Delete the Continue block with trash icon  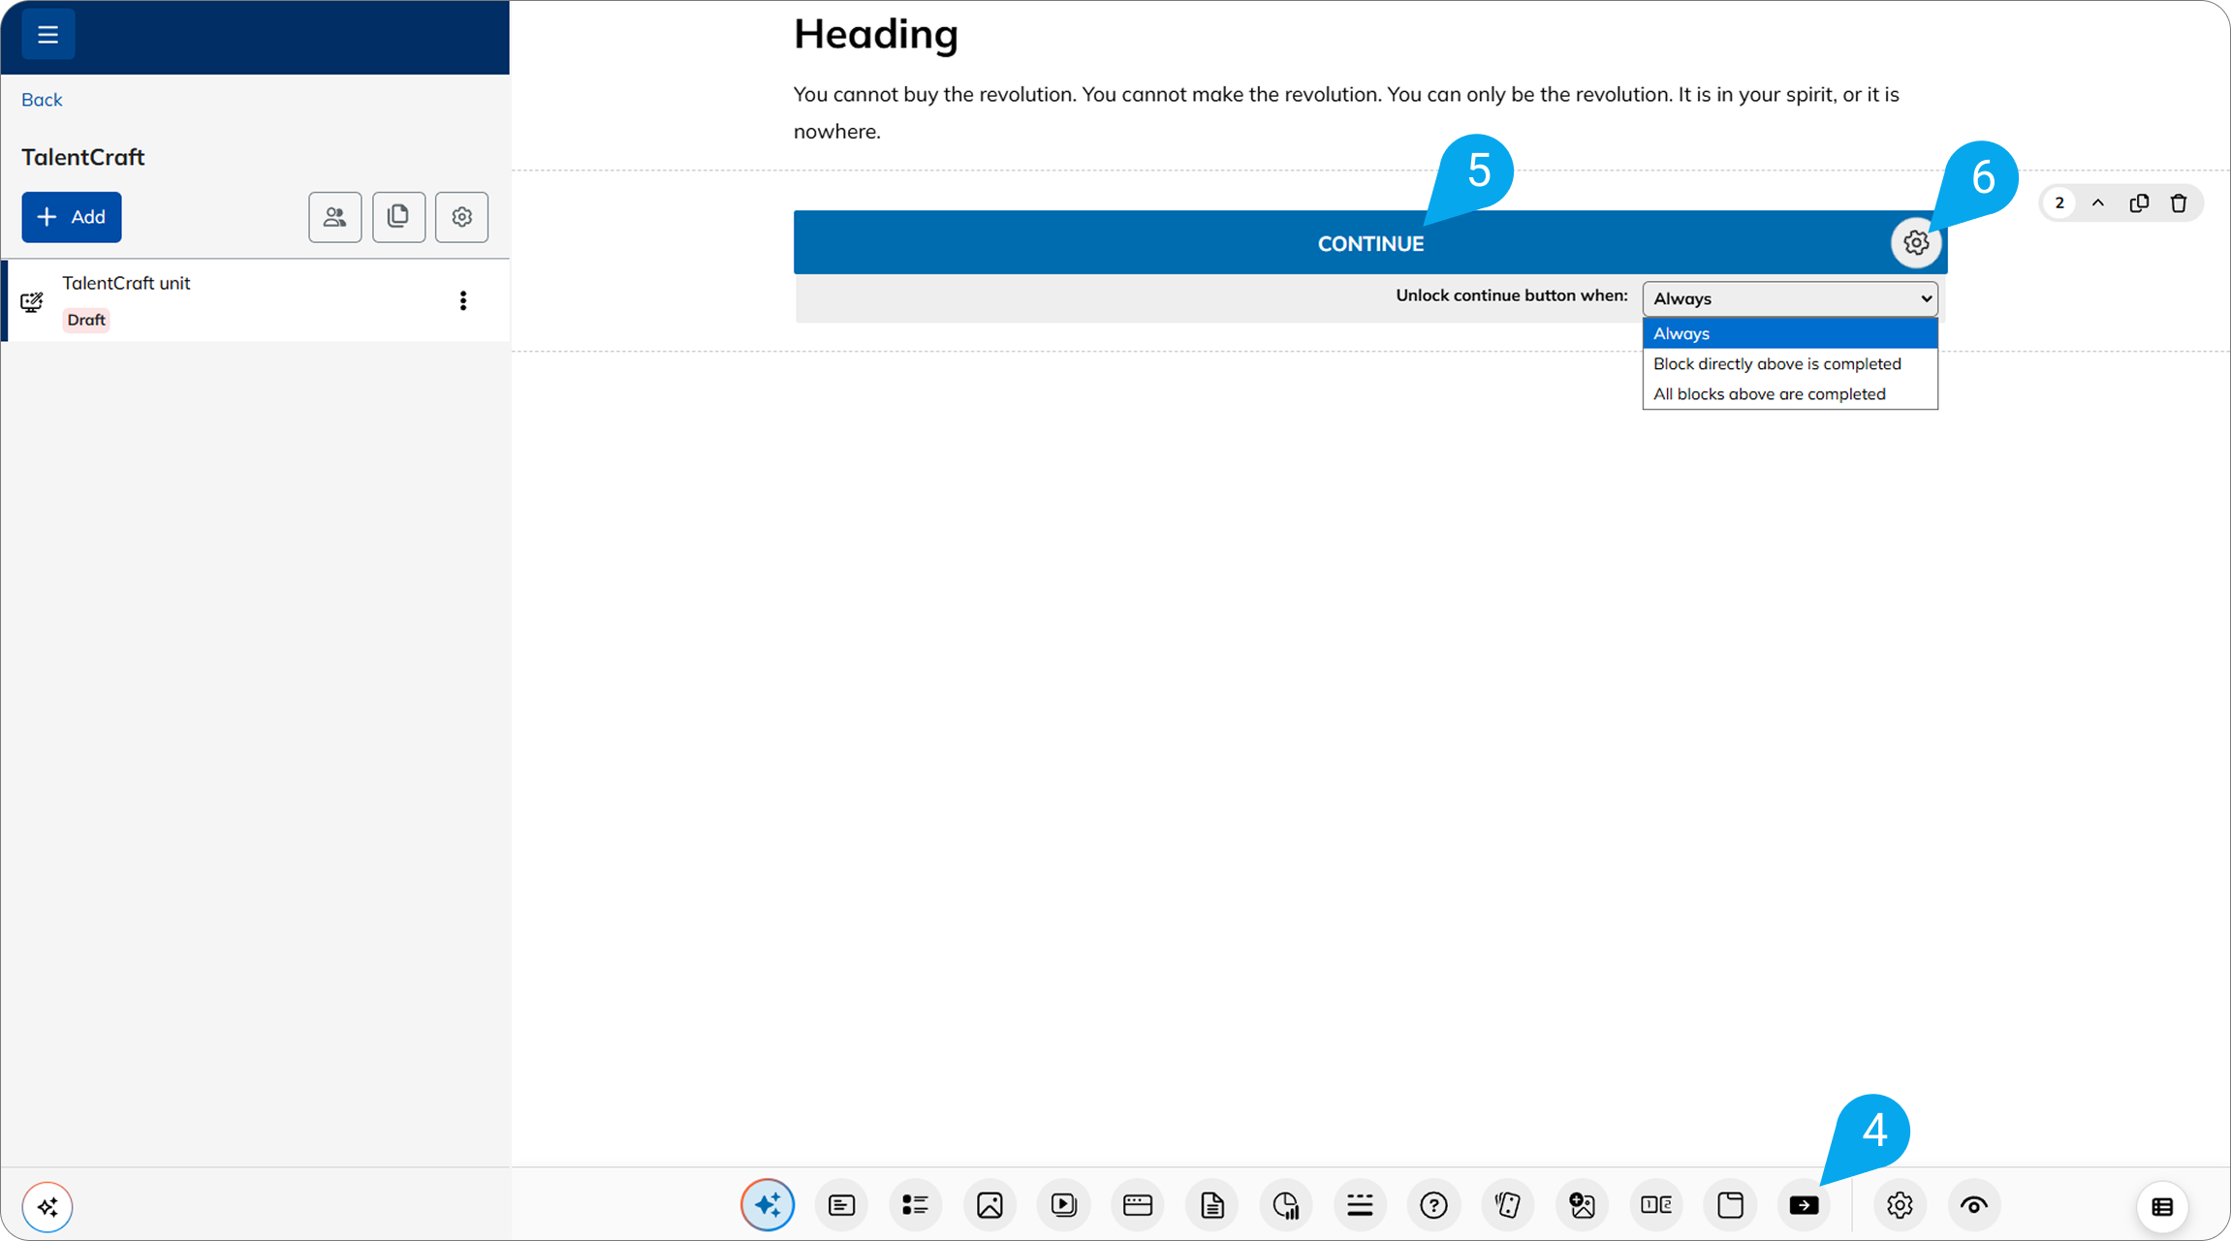click(x=2180, y=202)
